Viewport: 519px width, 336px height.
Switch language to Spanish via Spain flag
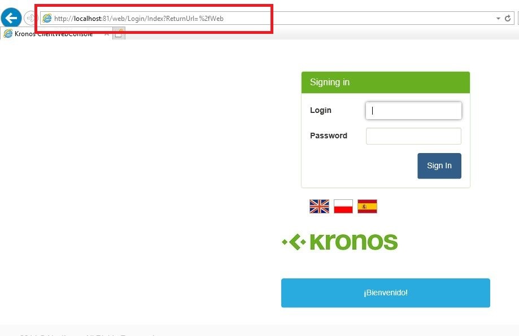[x=367, y=206]
